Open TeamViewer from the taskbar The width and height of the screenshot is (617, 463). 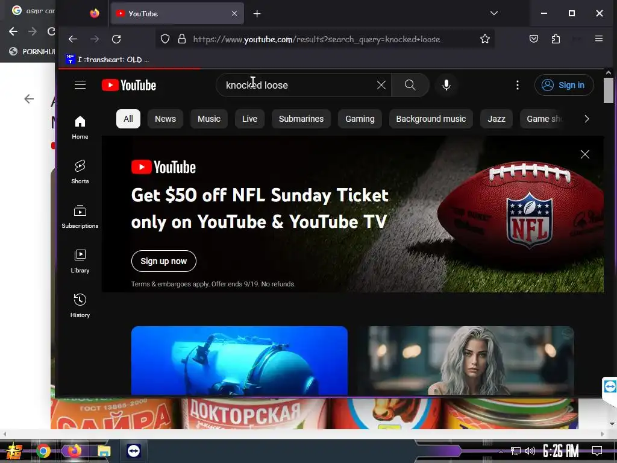(x=134, y=451)
